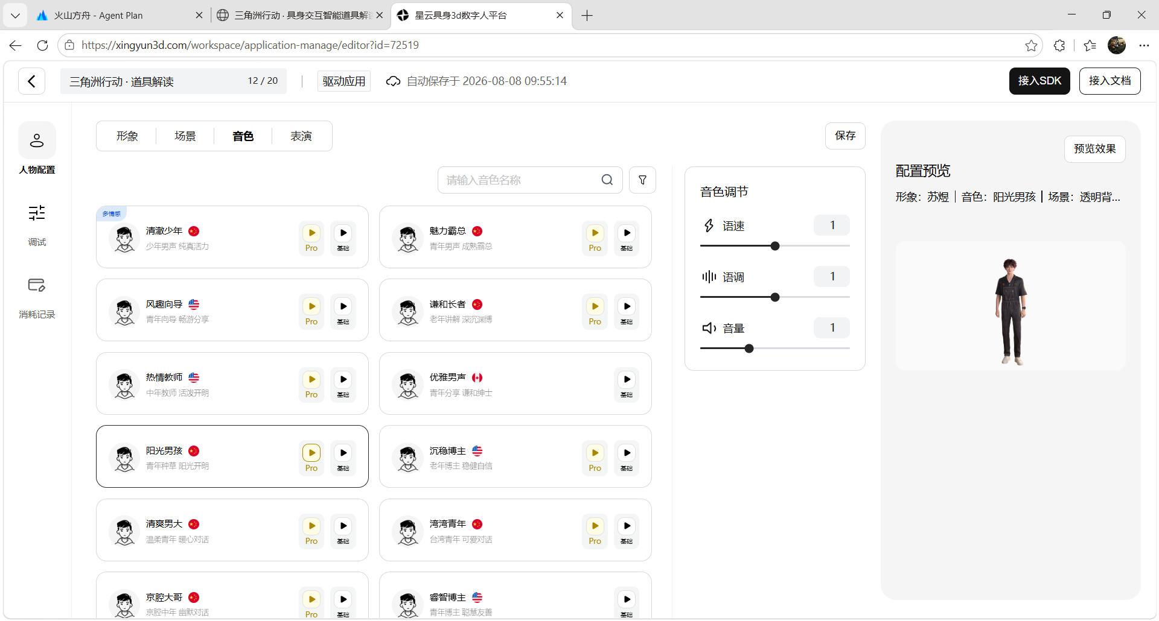This screenshot has height=621, width=1159.
Task: Click the 预览效果 button
Action: tap(1094, 149)
